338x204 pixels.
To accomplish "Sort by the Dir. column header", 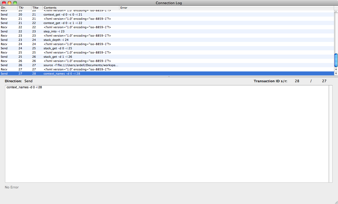I will tap(9, 8).
